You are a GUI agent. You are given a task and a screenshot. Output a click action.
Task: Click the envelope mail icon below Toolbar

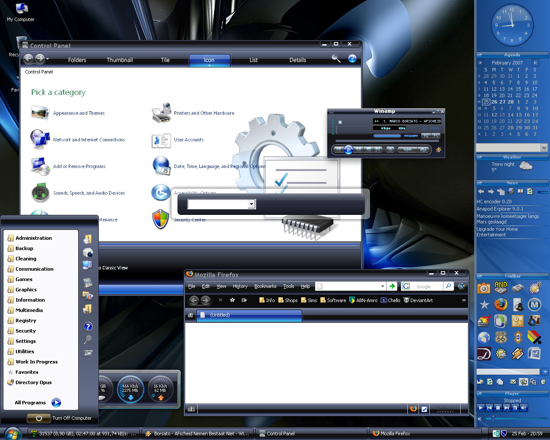point(513,382)
